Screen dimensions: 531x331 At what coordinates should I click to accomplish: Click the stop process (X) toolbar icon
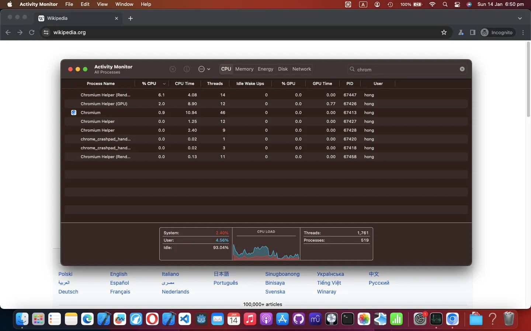(173, 69)
